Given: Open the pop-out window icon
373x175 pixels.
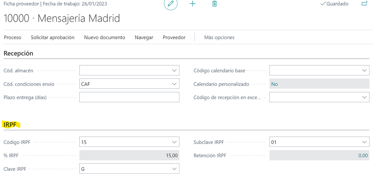Looking at the screenshot, I should [x=364, y=4].
